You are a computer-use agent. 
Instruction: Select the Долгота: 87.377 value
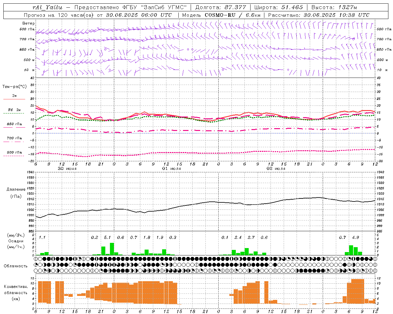[220, 7]
